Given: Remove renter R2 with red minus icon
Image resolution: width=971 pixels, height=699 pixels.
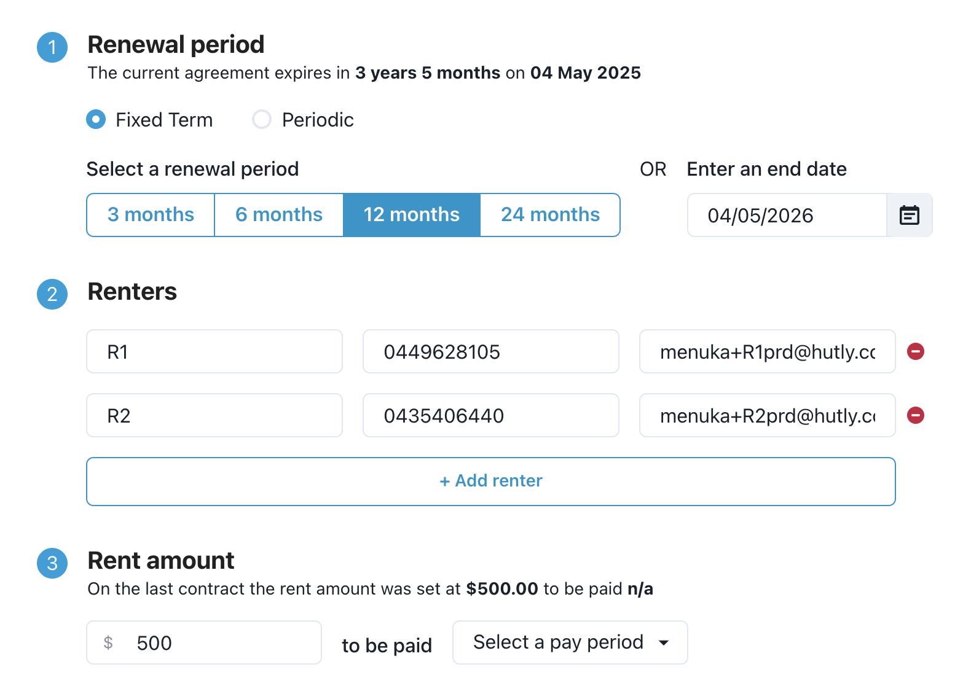Looking at the screenshot, I should pos(916,415).
